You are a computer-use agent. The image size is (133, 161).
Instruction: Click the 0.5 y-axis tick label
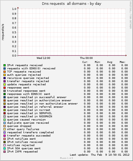14,32
